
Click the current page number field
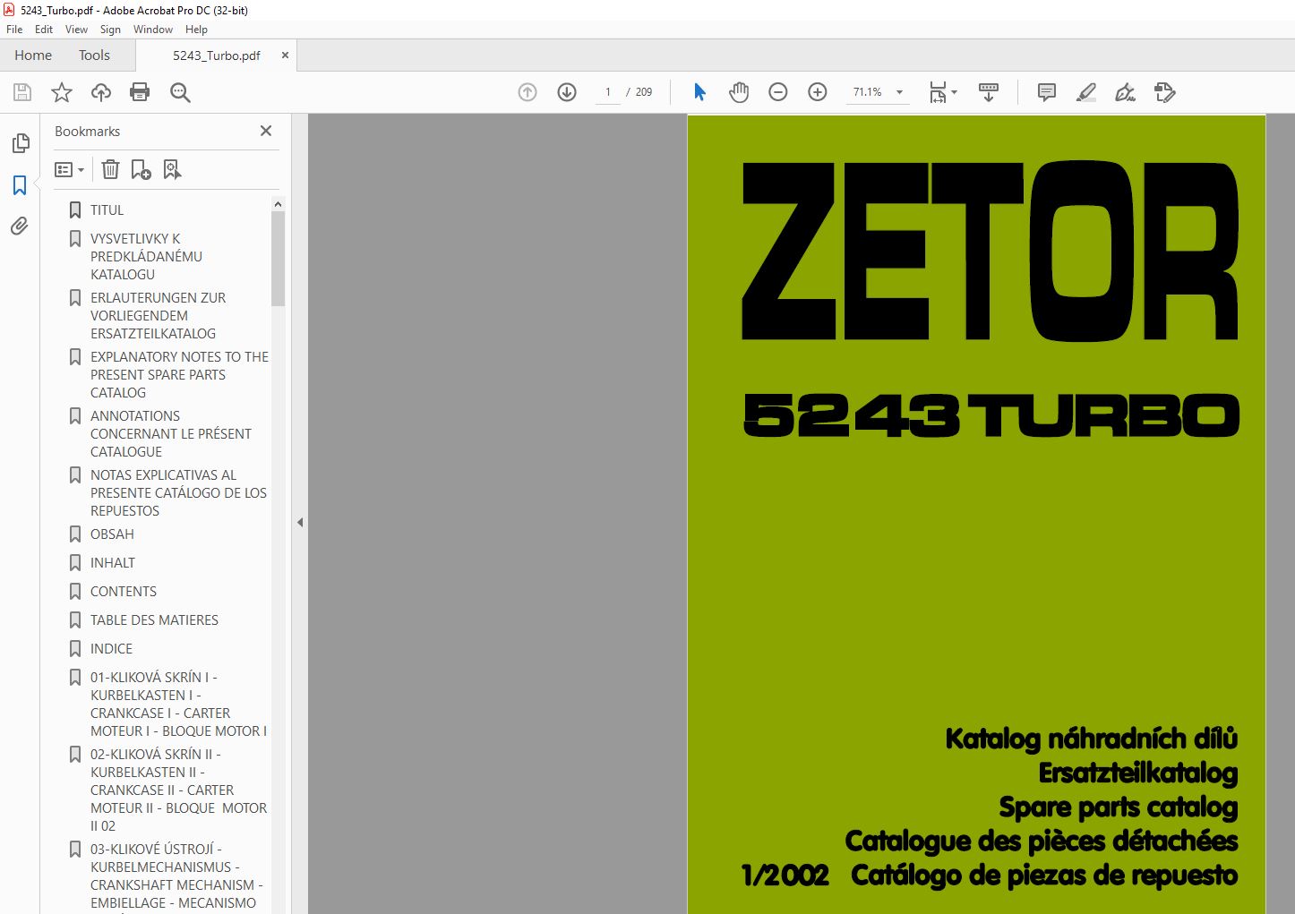(607, 92)
